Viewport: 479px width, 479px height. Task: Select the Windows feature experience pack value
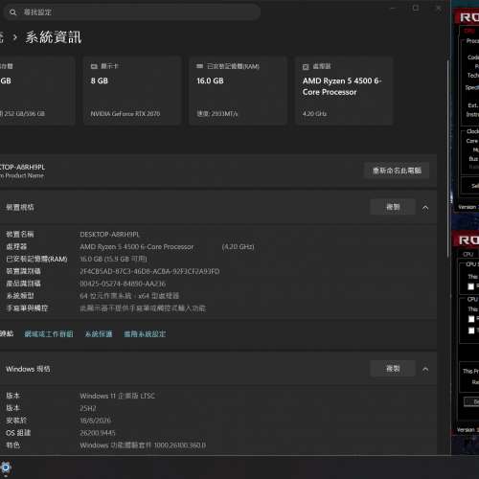pos(143,445)
